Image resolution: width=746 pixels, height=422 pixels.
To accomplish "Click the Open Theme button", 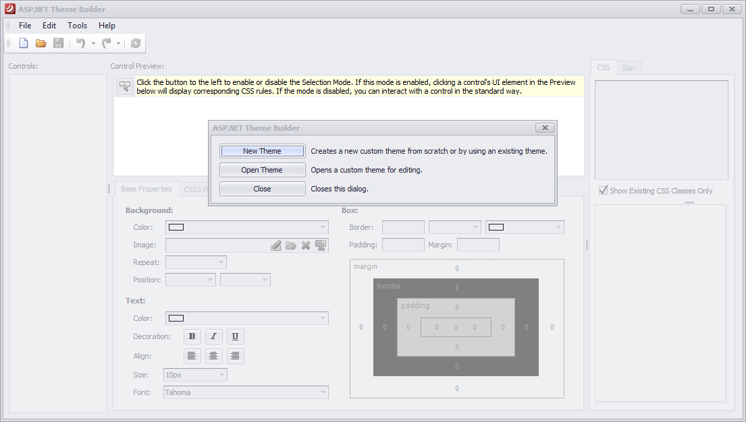I will (x=262, y=170).
